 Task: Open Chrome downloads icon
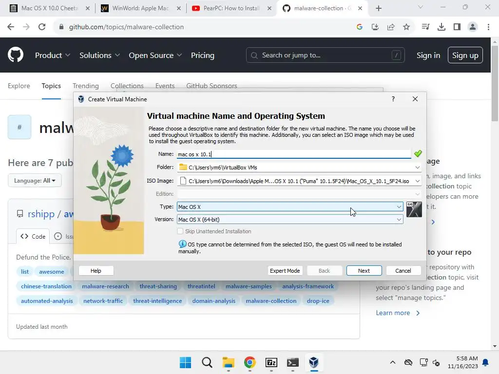[x=441, y=27]
